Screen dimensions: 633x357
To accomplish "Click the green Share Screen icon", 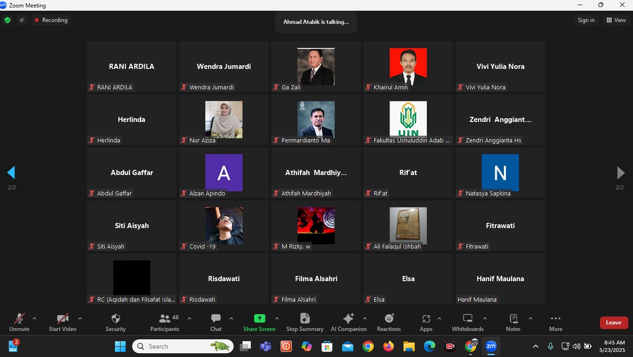I will pos(259,318).
